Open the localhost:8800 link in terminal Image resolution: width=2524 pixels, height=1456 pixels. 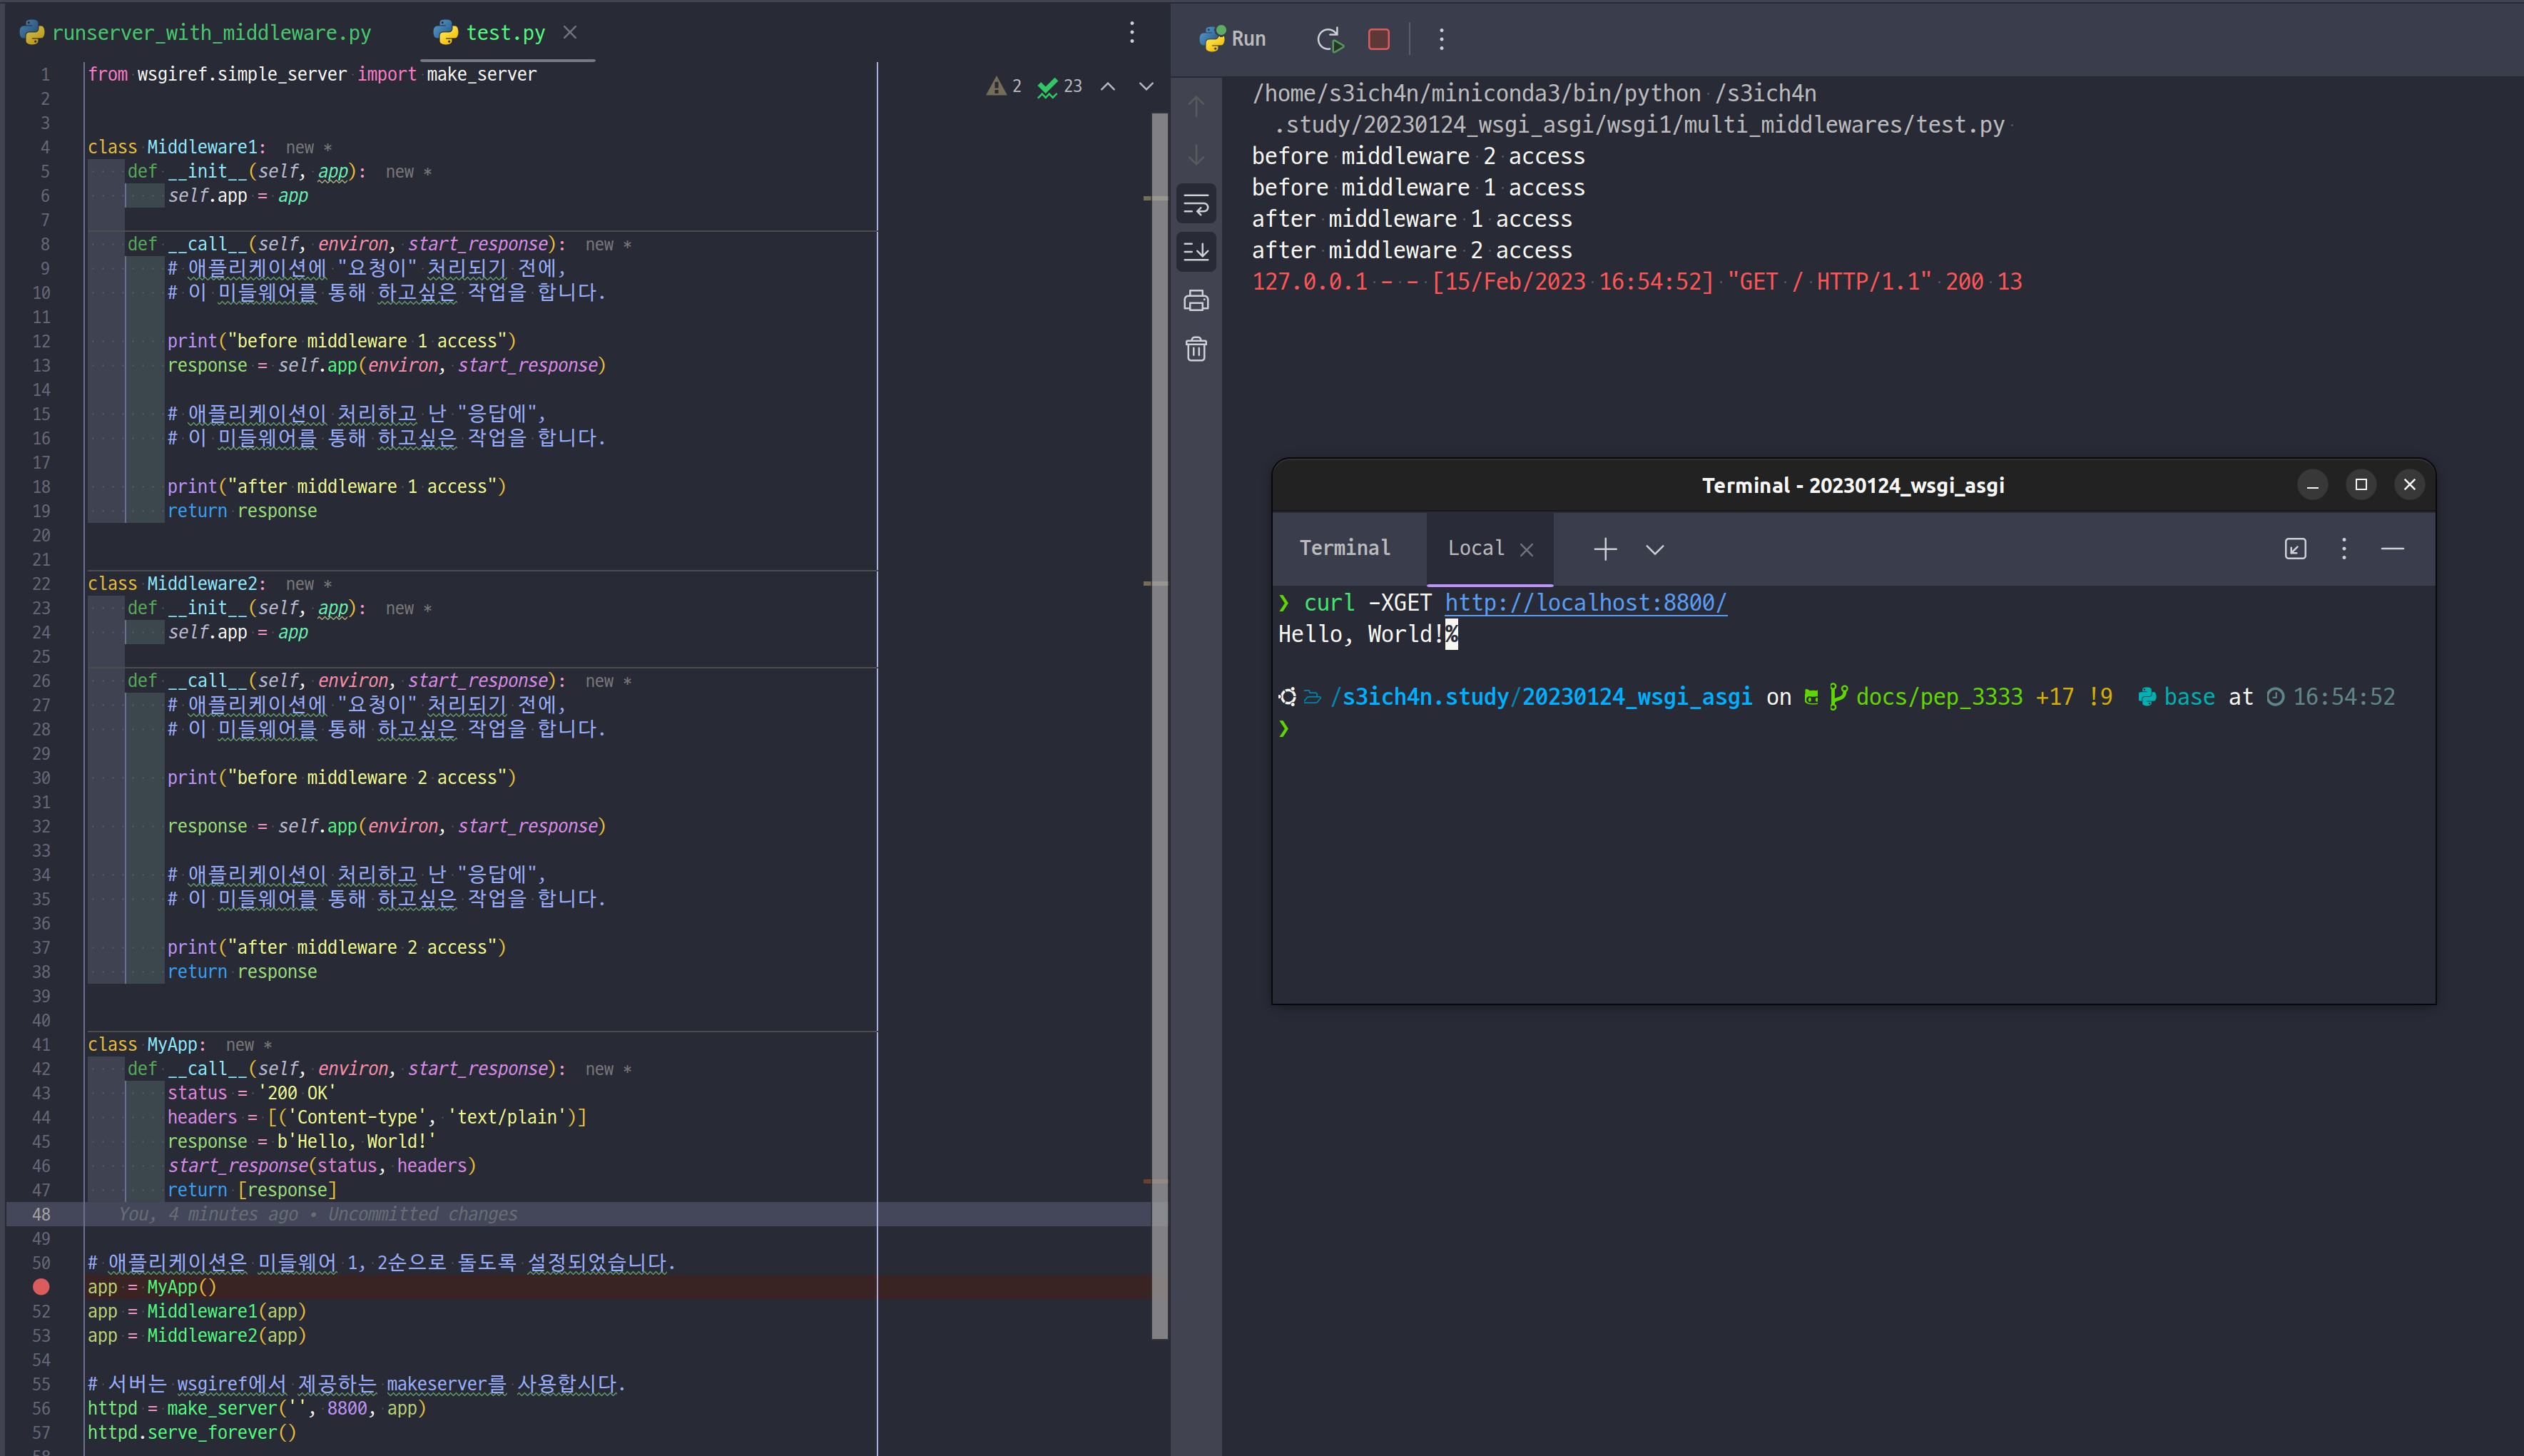(1585, 603)
